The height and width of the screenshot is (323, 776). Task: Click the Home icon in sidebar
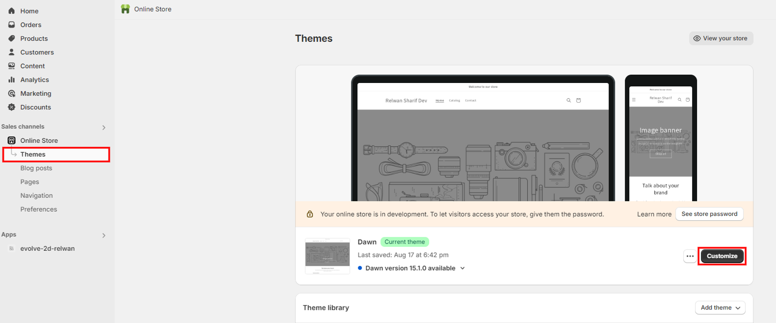click(x=12, y=11)
